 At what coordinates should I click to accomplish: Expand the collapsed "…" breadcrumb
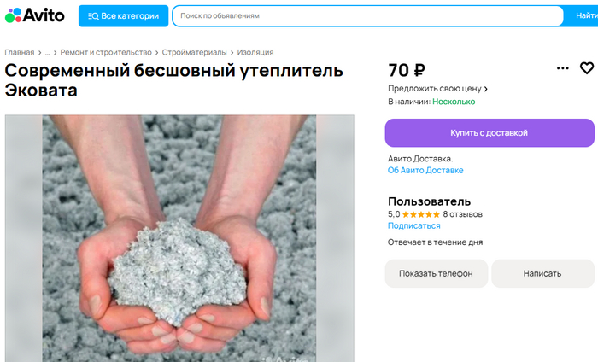[48, 52]
